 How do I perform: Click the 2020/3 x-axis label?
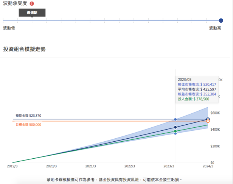[51, 166]
